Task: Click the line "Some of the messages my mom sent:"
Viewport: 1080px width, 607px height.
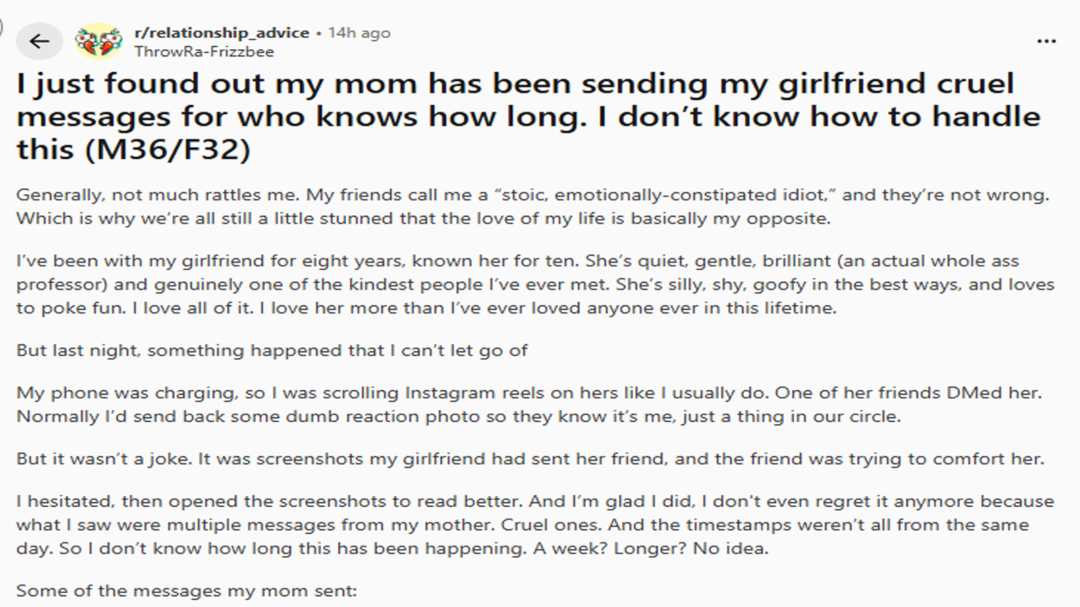Action: (x=186, y=591)
